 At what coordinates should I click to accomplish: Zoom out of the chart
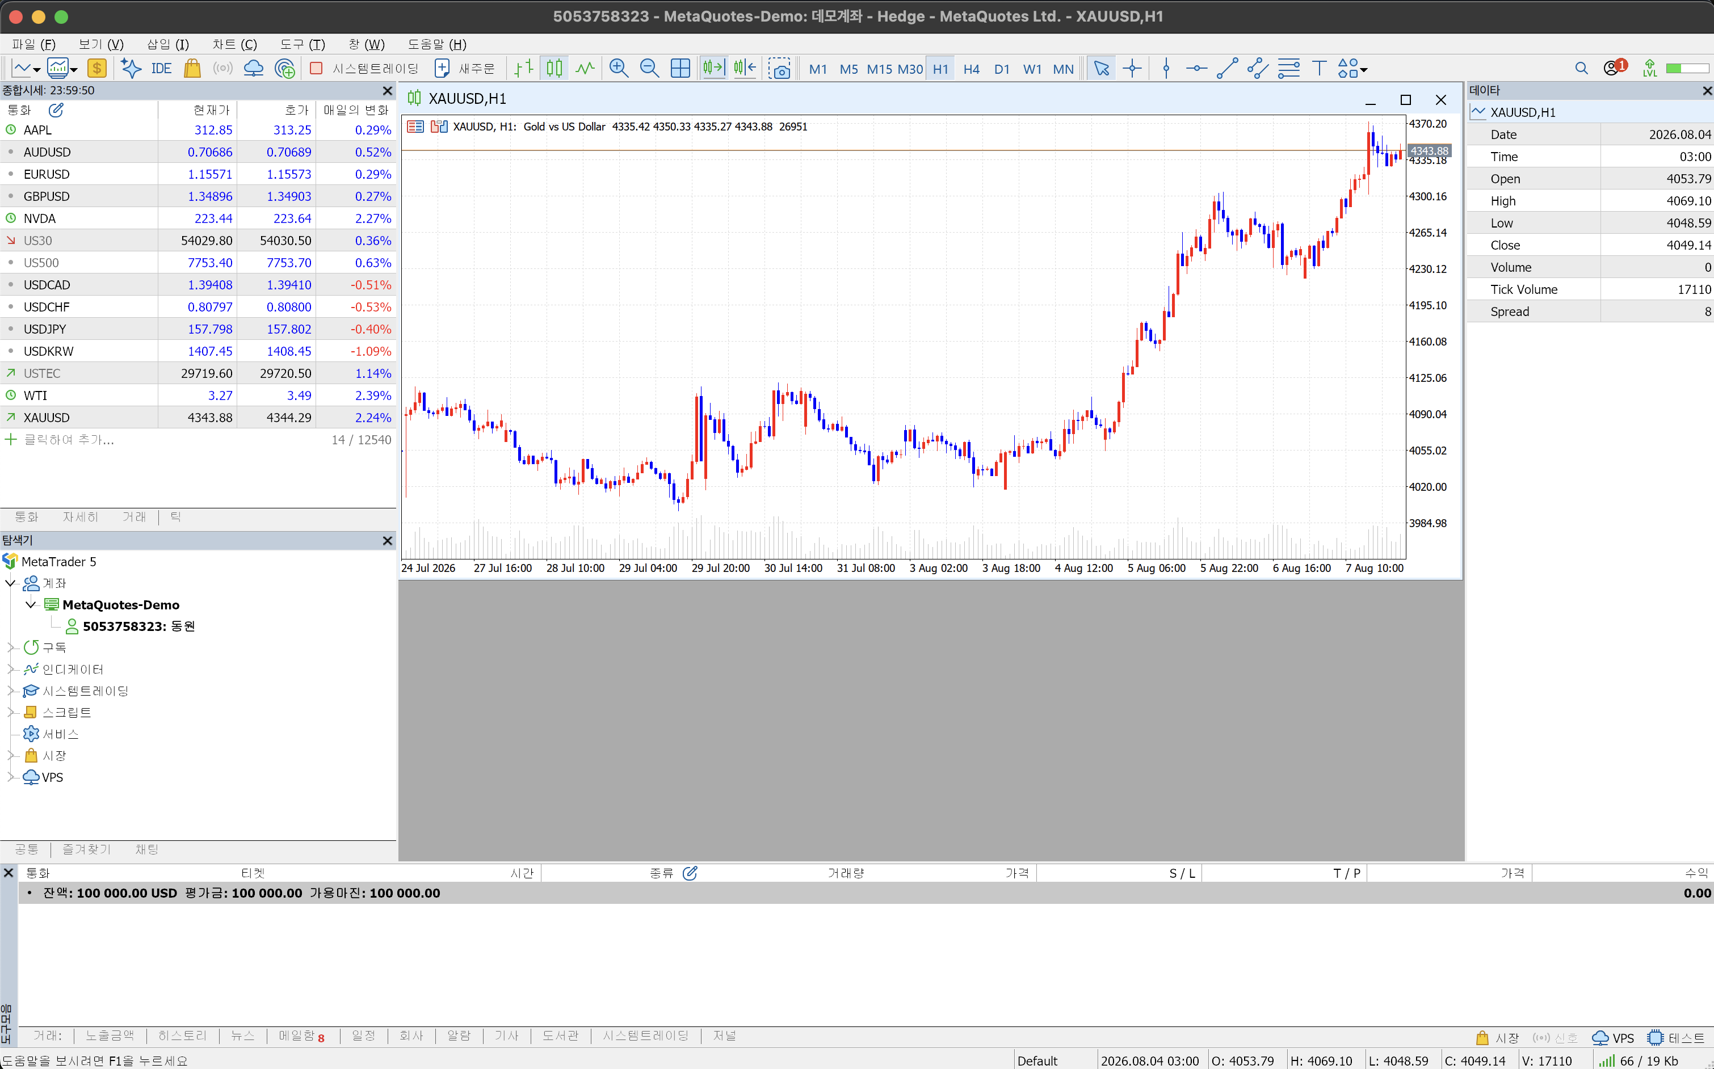[x=649, y=69]
